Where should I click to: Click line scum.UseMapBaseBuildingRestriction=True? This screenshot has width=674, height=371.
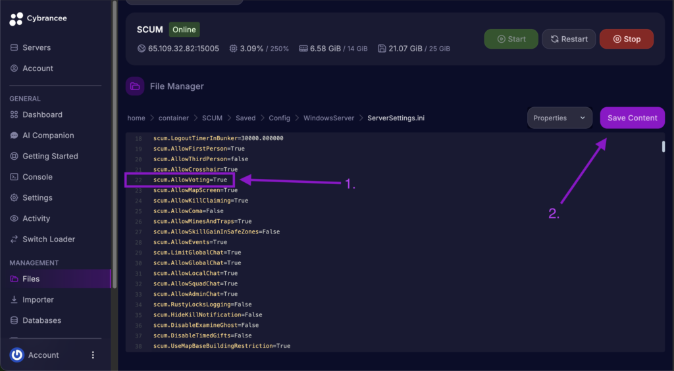click(x=222, y=346)
